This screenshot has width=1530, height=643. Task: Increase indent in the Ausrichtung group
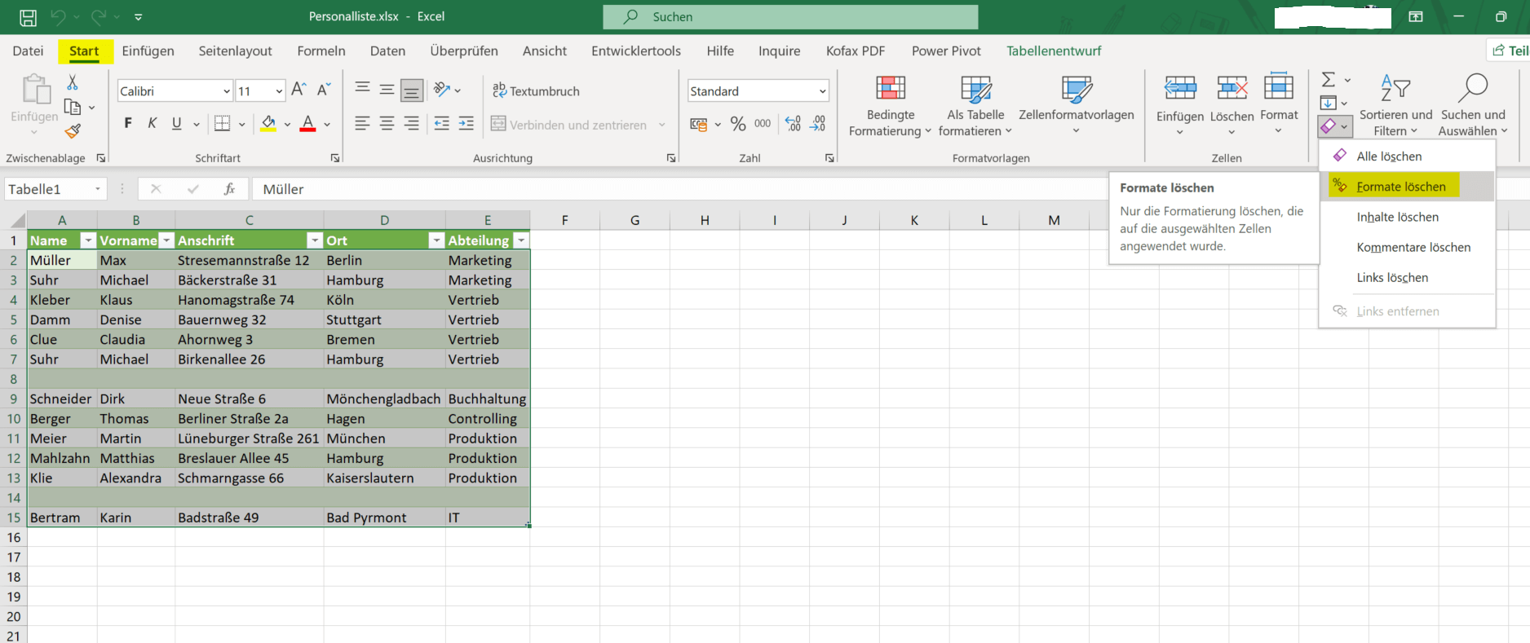pos(467,124)
